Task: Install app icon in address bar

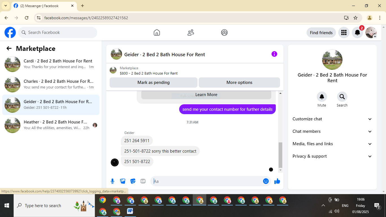Action: (346, 18)
